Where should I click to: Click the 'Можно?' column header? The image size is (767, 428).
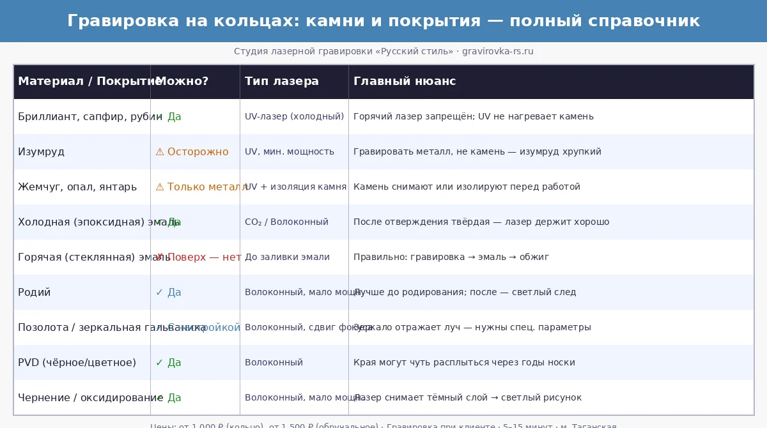point(195,82)
